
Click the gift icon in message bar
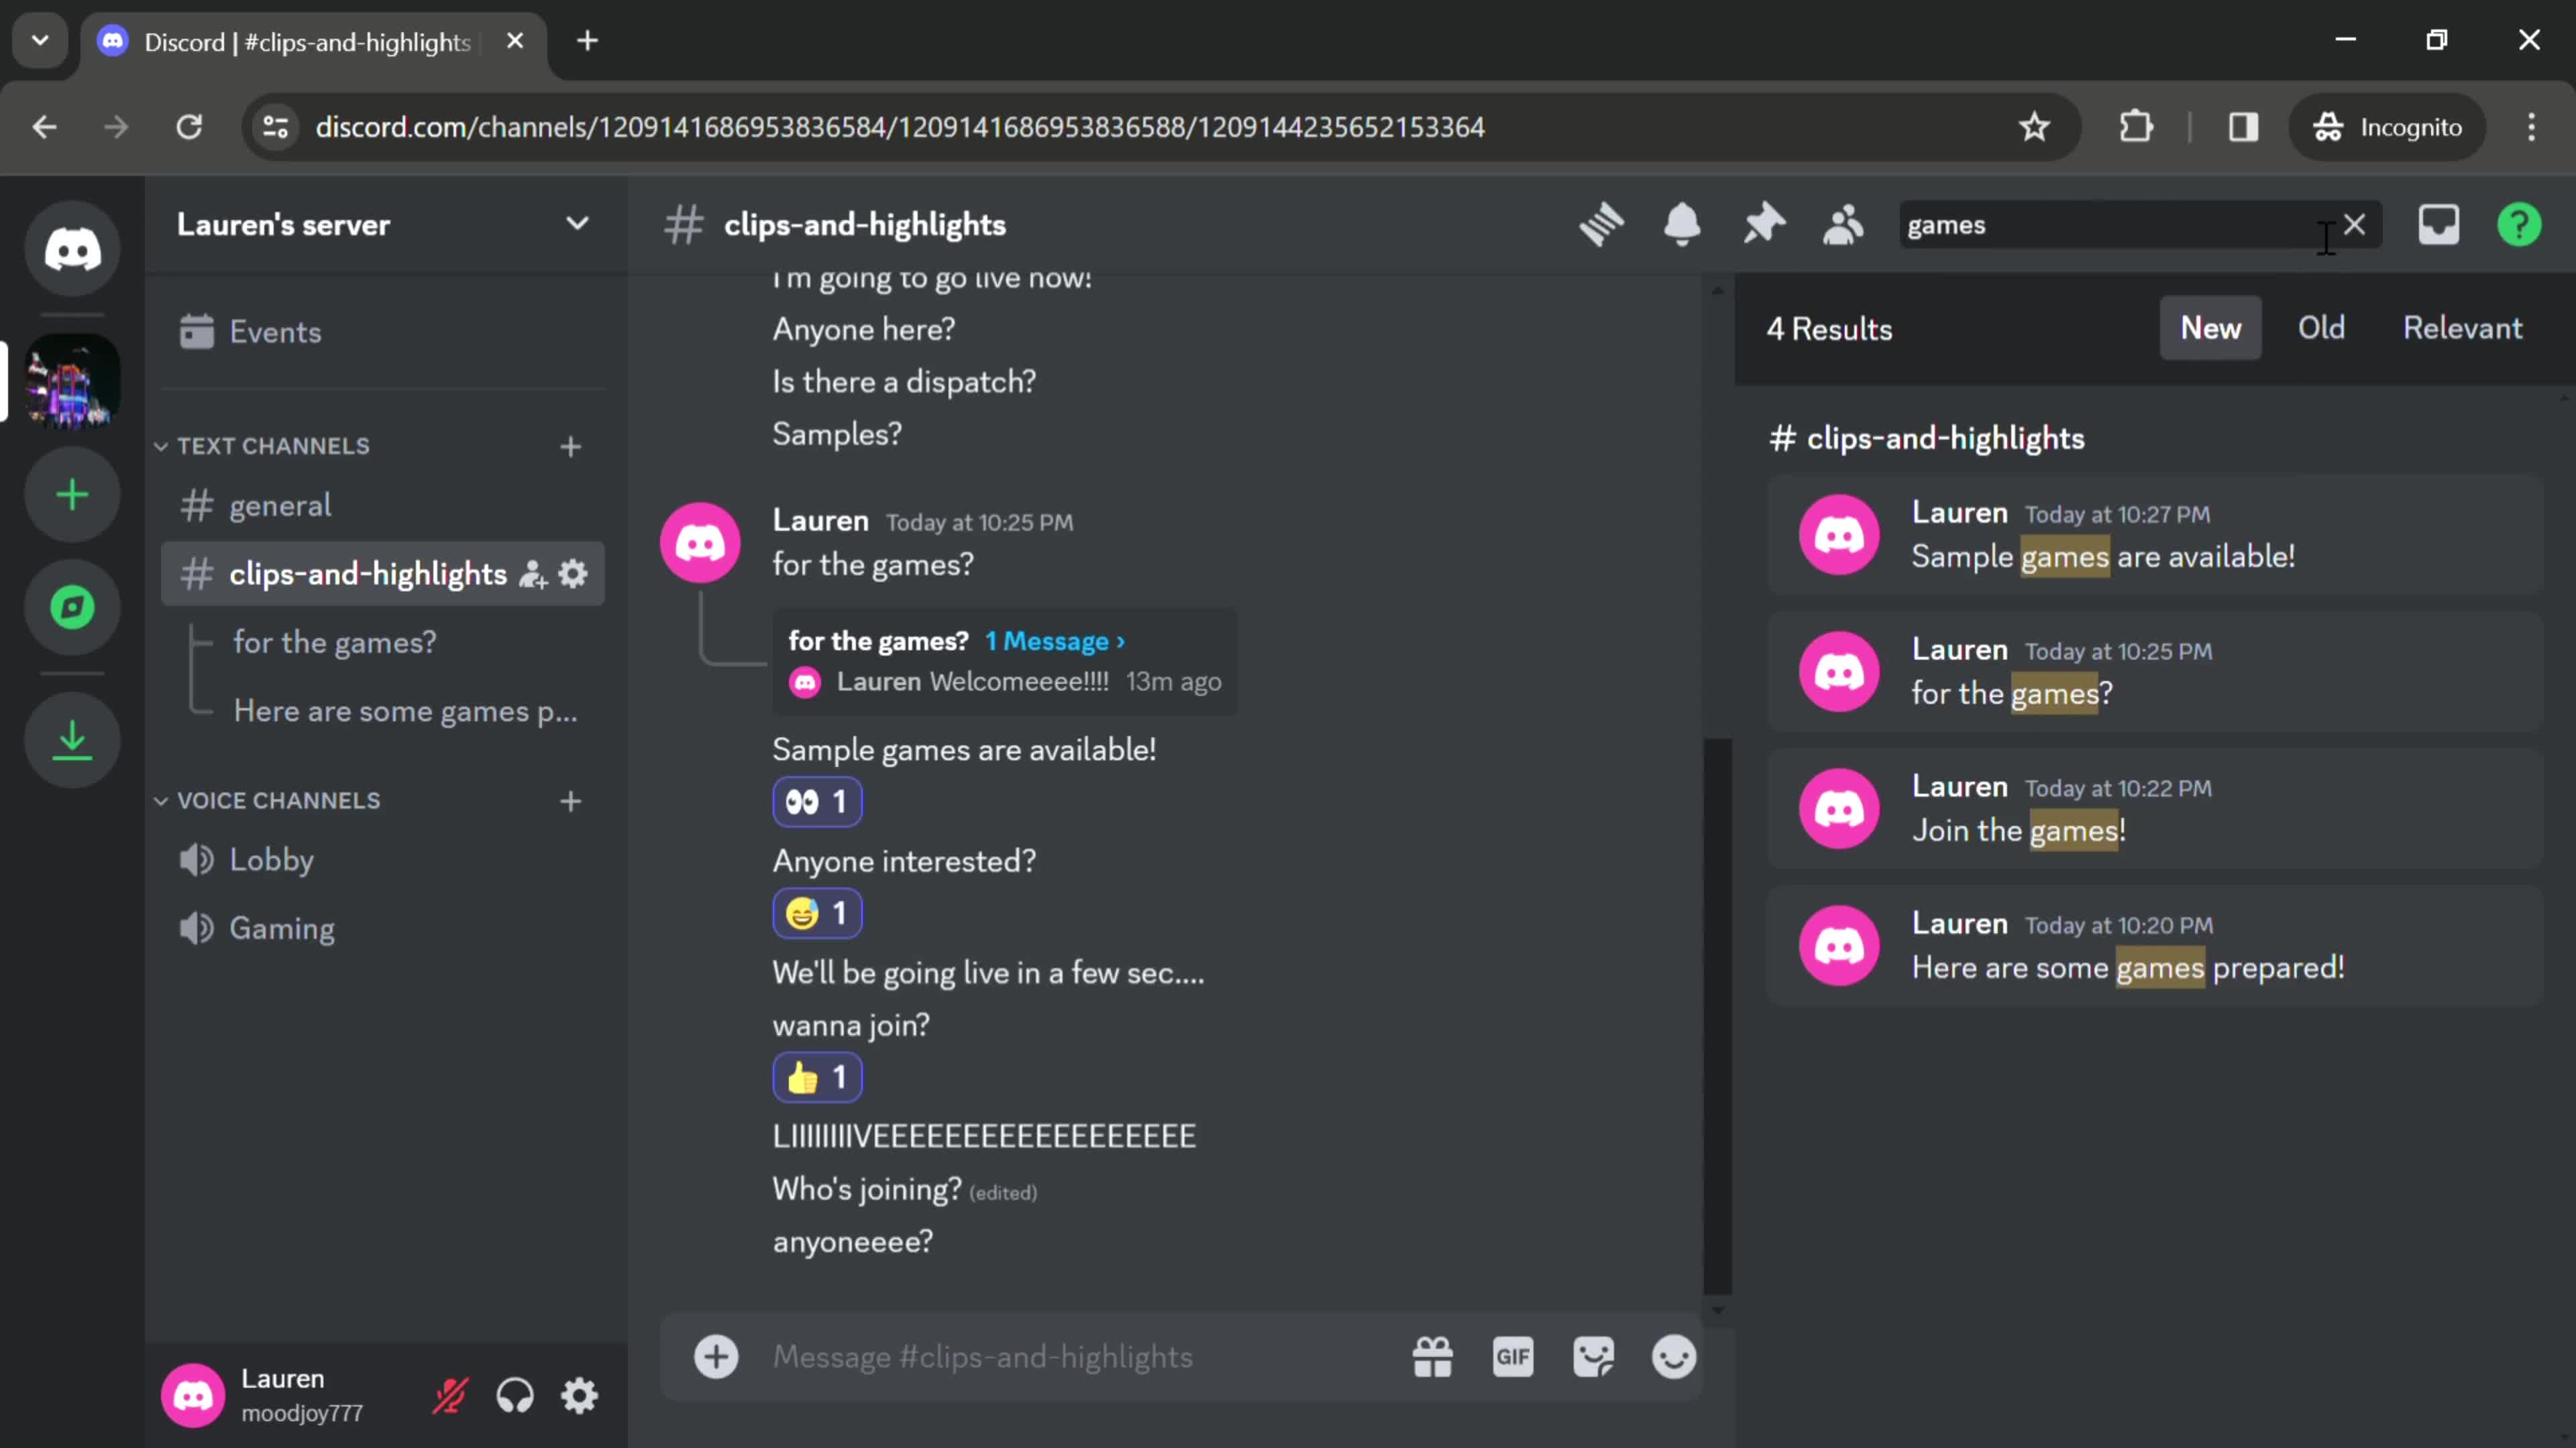tap(1432, 1356)
